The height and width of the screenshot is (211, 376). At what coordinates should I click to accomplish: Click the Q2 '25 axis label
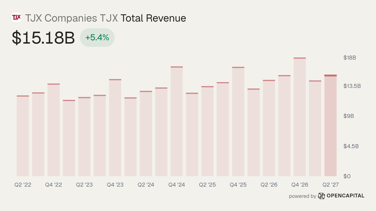(x=207, y=185)
